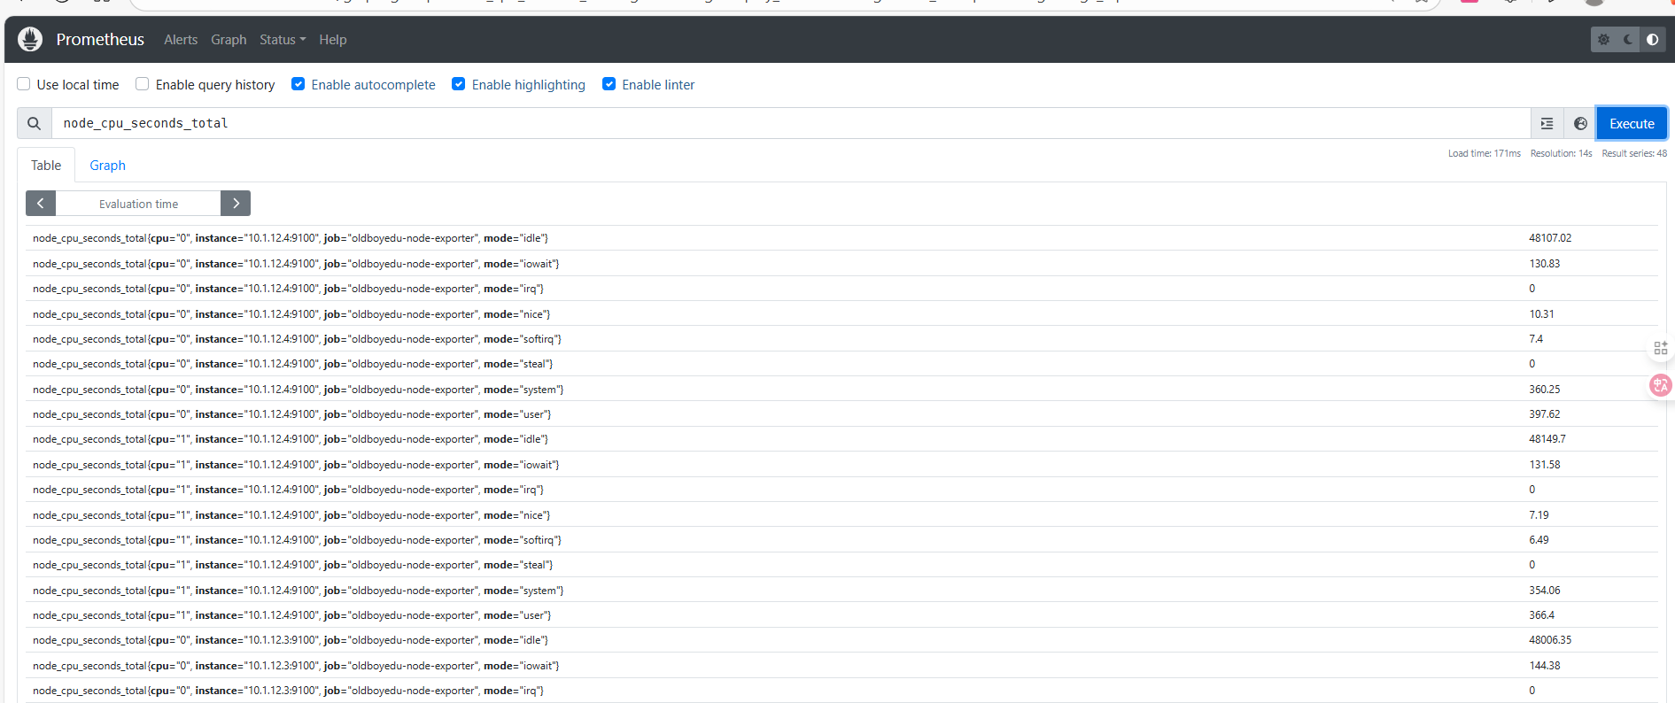Select browser-preferred theme contrast icon
This screenshot has height=703, width=1675.
point(1652,40)
